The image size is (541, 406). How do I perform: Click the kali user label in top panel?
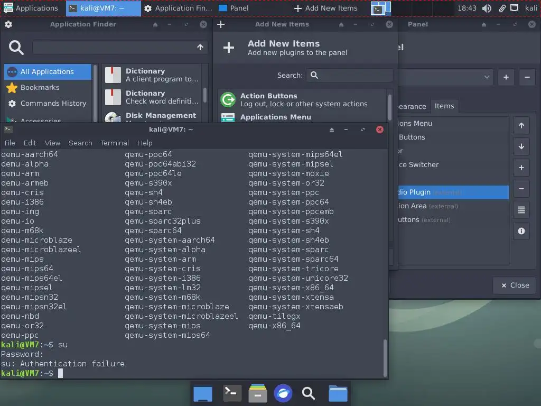tap(531, 8)
